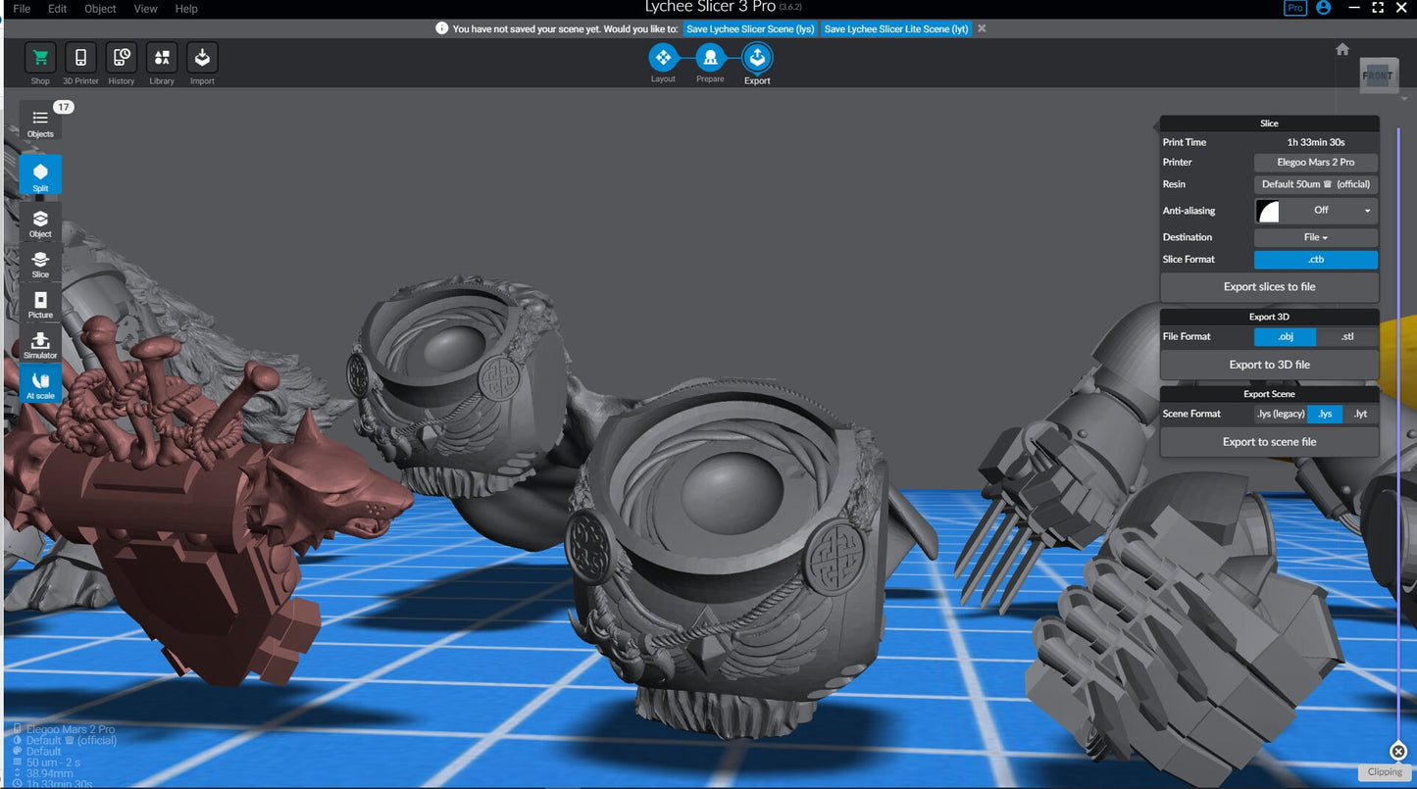This screenshot has height=789, width=1417.
Task: Open the File menu
Action: [x=22, y=9]
